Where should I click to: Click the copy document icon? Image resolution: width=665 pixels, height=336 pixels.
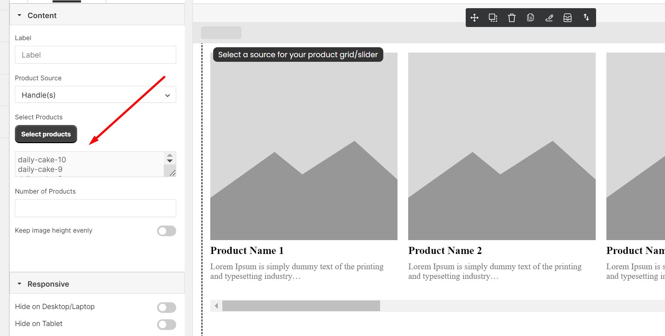(x=530, y=18)
